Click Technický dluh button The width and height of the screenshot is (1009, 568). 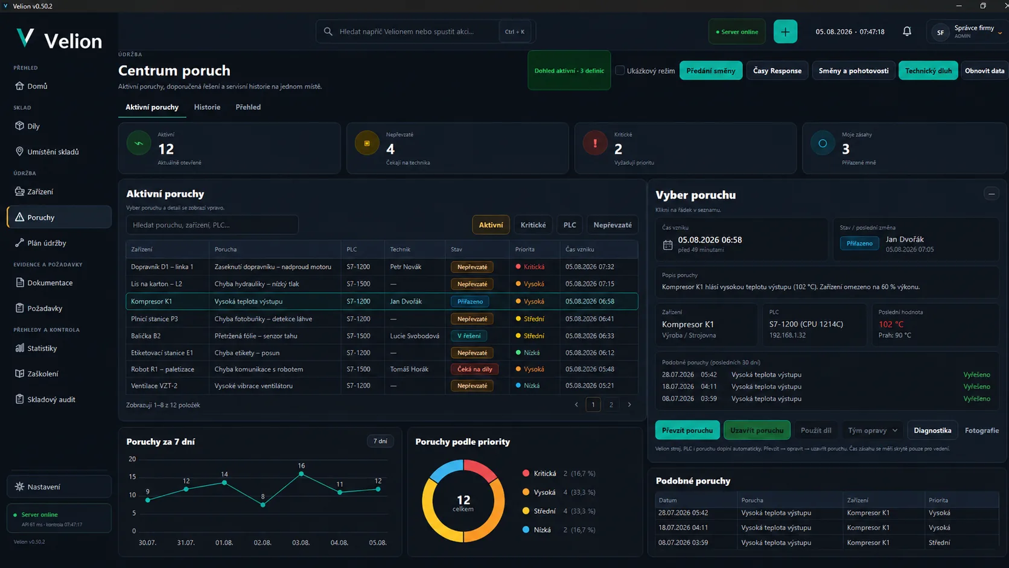(928, 71)
